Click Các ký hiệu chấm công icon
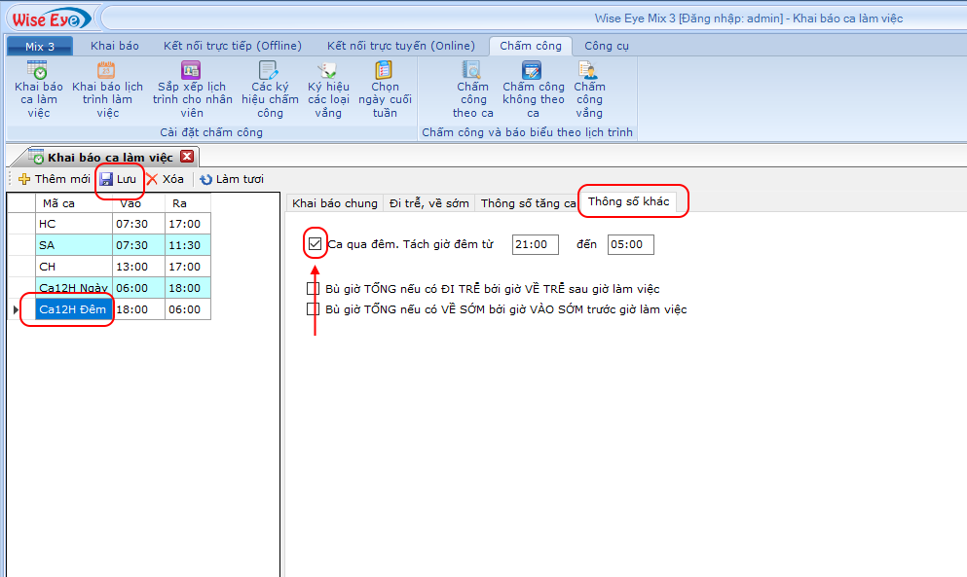Screen dimensions: 967x577 (x=269, y=71)
